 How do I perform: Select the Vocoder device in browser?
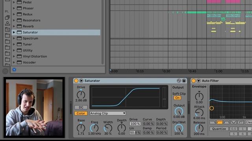click(56, 62)
